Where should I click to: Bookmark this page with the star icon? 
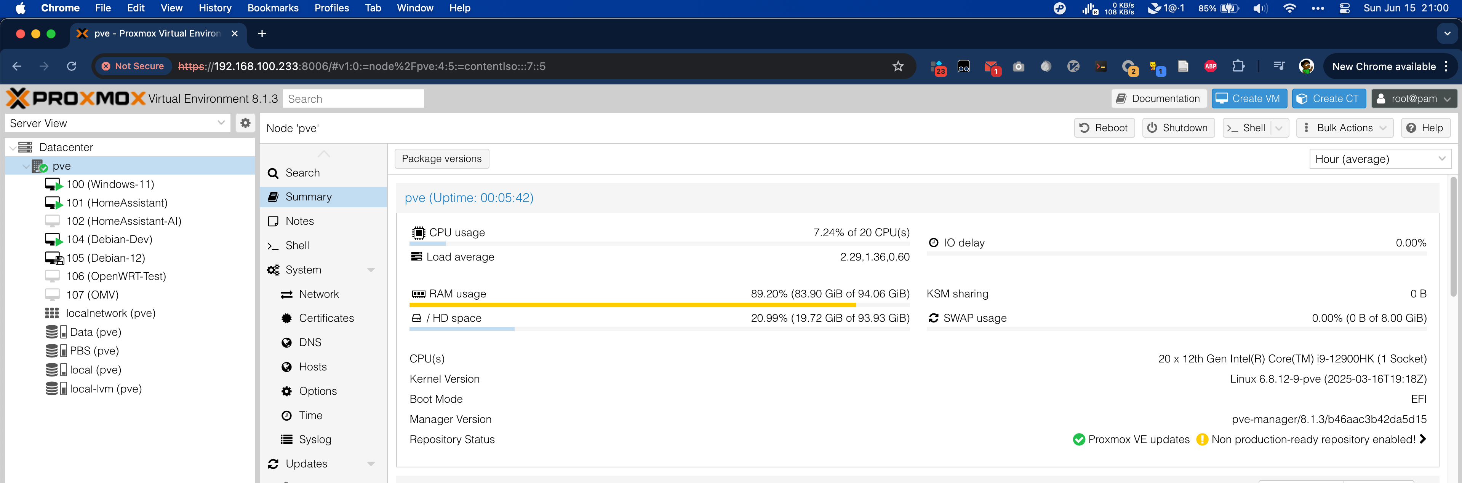pyautogui.click(x=898, y=66)
